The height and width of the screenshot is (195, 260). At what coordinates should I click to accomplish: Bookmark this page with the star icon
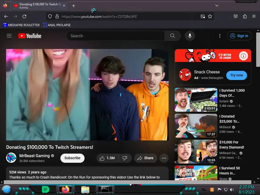click(210, 17)
